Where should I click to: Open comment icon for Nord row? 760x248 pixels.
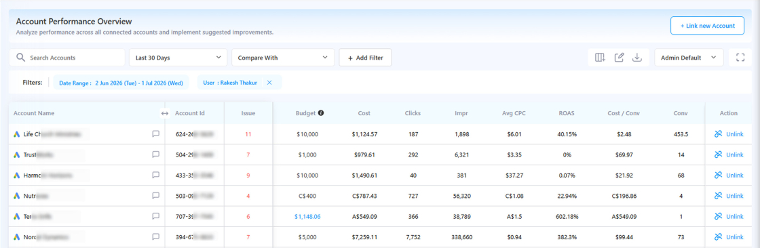155,237
